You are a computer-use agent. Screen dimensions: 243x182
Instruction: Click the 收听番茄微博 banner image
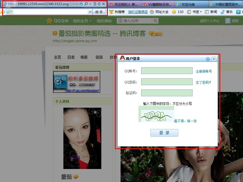pyautogui.click(x=77, y=82)
